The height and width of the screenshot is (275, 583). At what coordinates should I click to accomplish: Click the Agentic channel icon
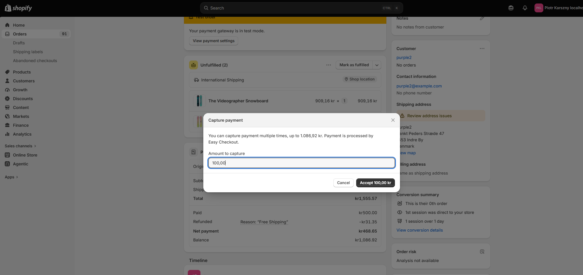[x=7, y=164]
